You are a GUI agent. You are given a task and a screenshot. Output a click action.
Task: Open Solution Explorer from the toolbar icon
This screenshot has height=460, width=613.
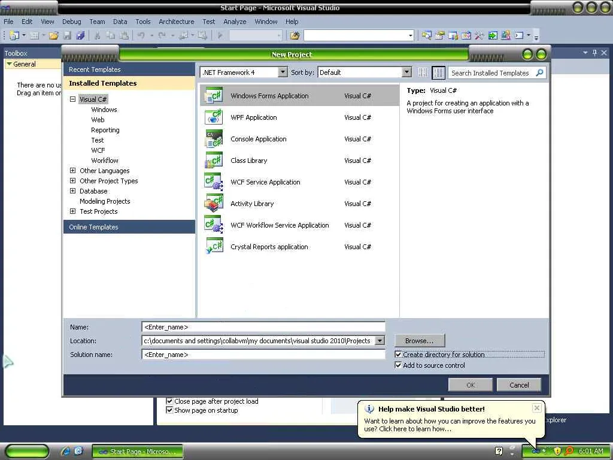click(426, 35)
